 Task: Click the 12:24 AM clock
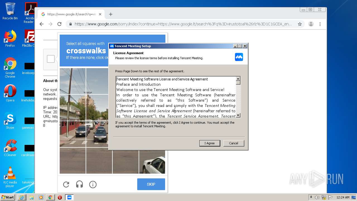[x=343, y=197]
